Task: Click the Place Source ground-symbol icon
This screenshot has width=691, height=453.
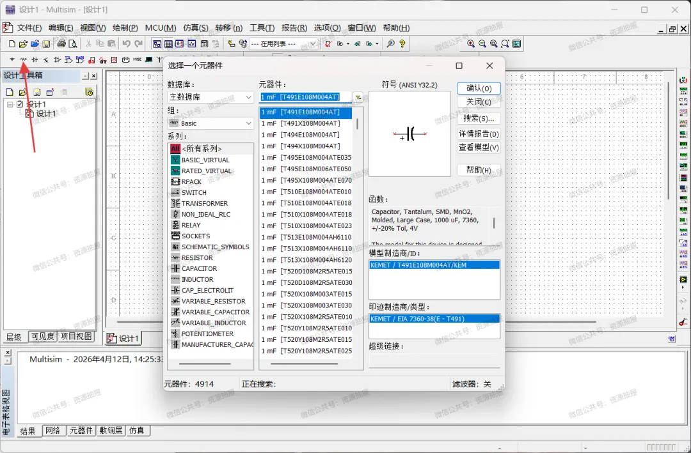Action: tap(12, 59)
